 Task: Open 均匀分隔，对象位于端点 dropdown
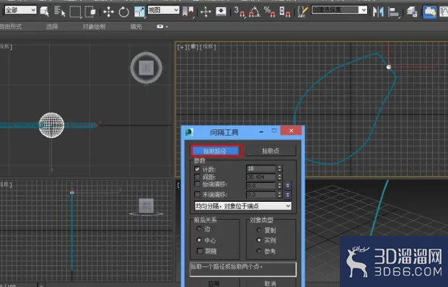pos(243,206)
